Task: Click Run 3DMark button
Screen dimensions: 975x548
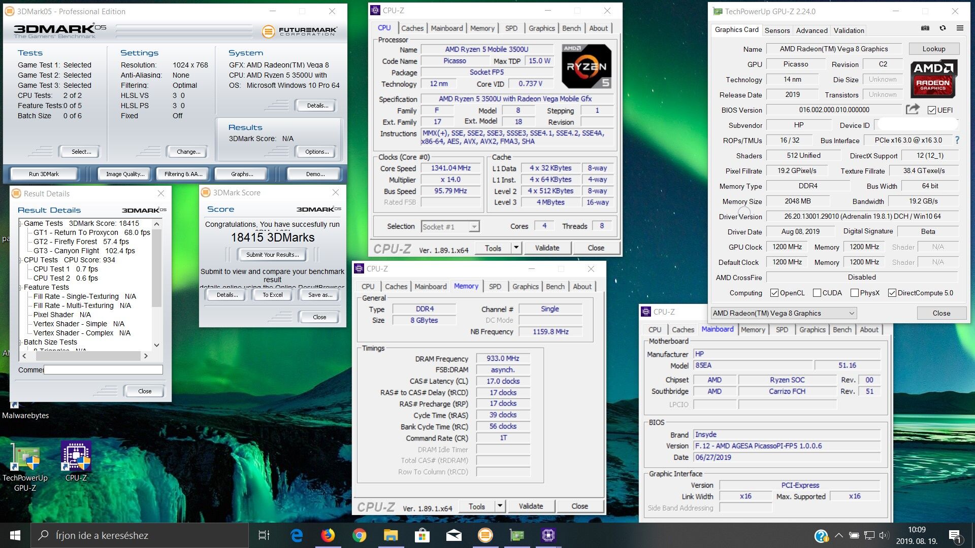Action: tap(44, 174)
